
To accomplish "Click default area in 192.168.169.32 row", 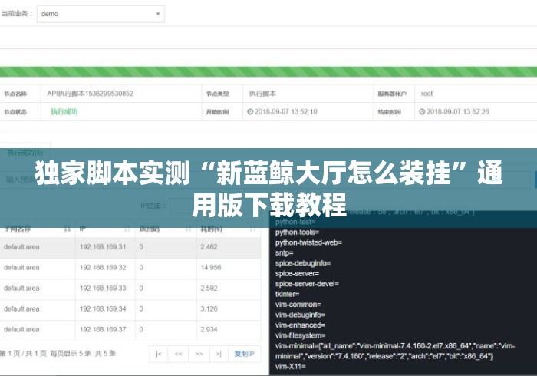I will tap(21, 268).
